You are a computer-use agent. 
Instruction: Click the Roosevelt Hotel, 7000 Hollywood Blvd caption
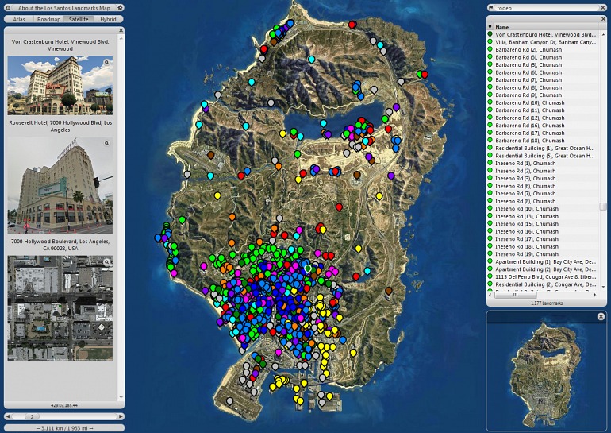(60, 126)
